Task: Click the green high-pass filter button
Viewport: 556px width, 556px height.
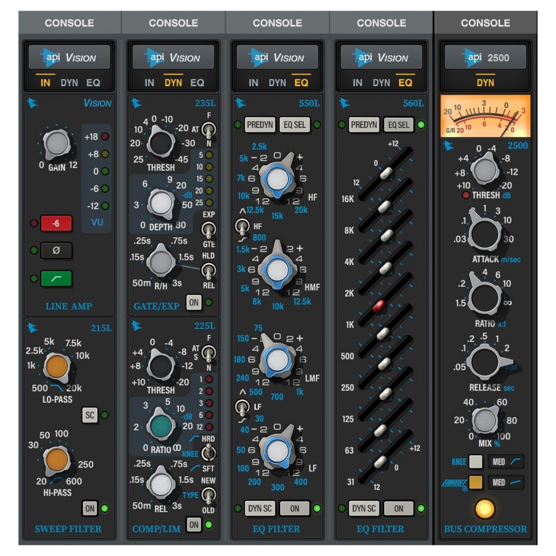Action: point(56,278)
